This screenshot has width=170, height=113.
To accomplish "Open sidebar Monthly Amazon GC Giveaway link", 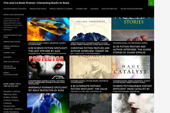I will click(x=12, y=47).
